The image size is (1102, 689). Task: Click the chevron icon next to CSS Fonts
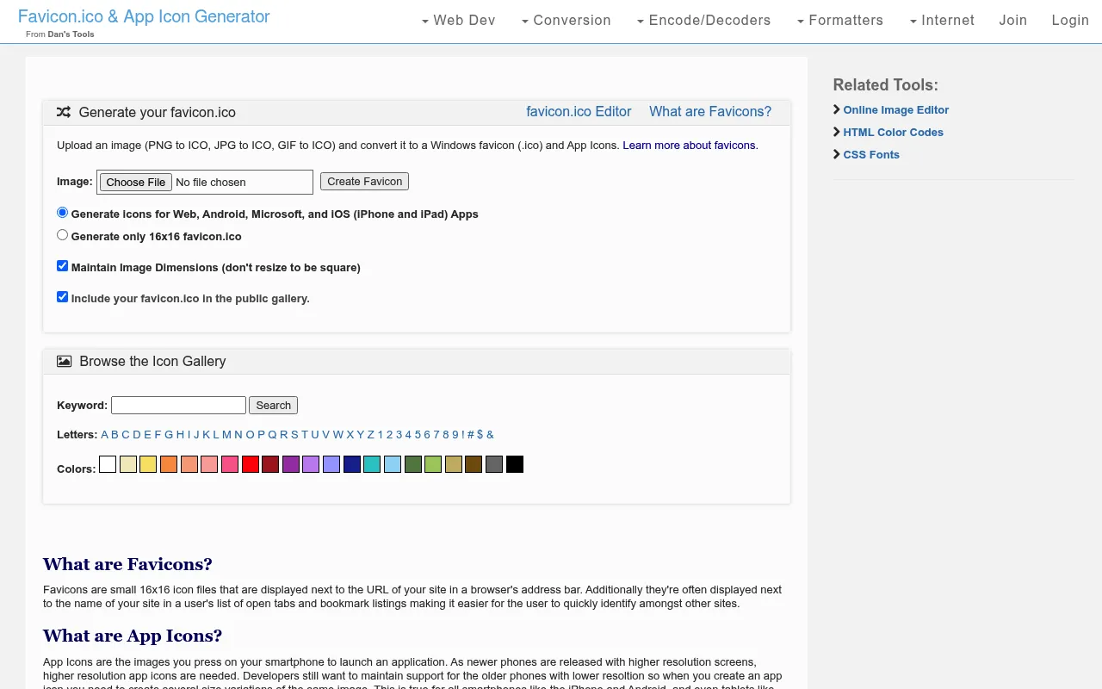837,154
